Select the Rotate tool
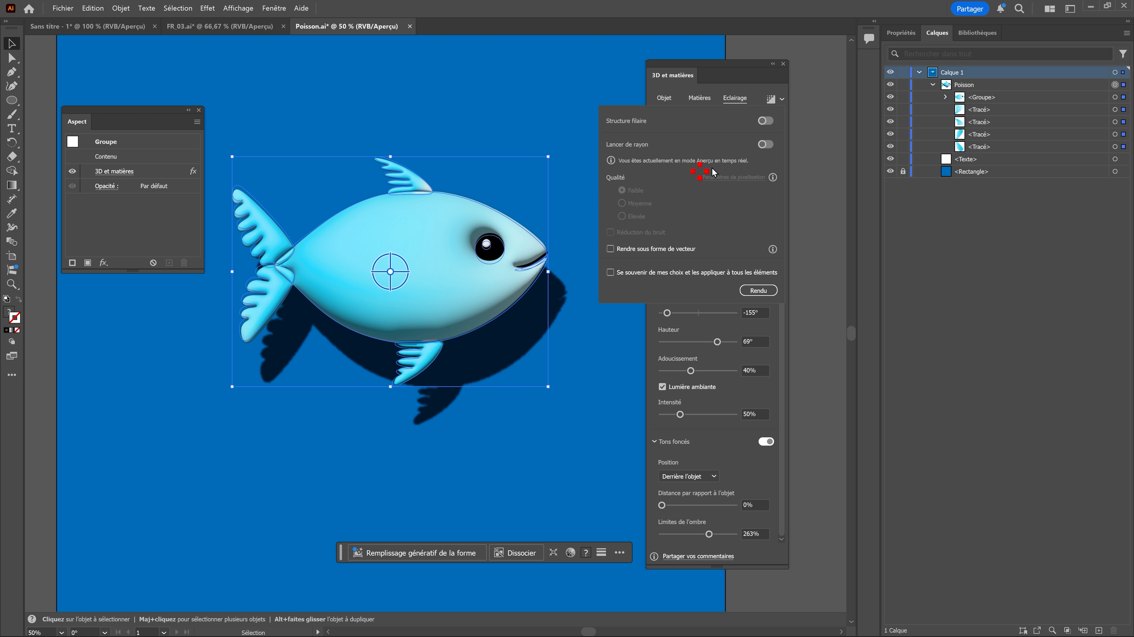The width and height of the screenshot is (1134, 637). click(x=12, y=142)
